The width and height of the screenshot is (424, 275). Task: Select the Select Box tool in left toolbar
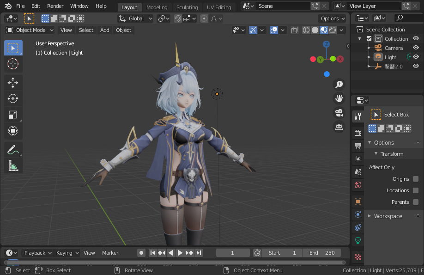13,48
